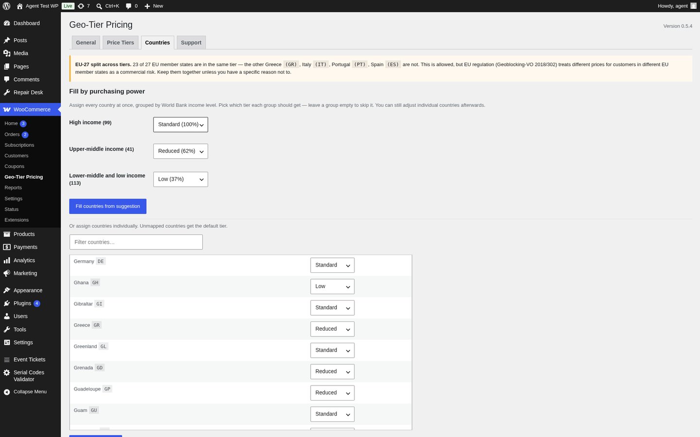The height and width of the screenshot is (437, 700).
Task: Click Fill countries from suggestion button
Action: [107, 206]
